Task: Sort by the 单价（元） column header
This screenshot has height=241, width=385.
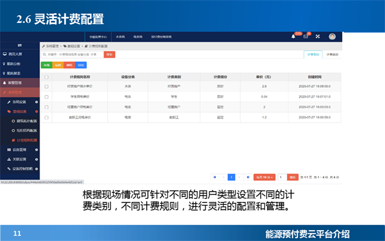Action: [x=263, y=77]
